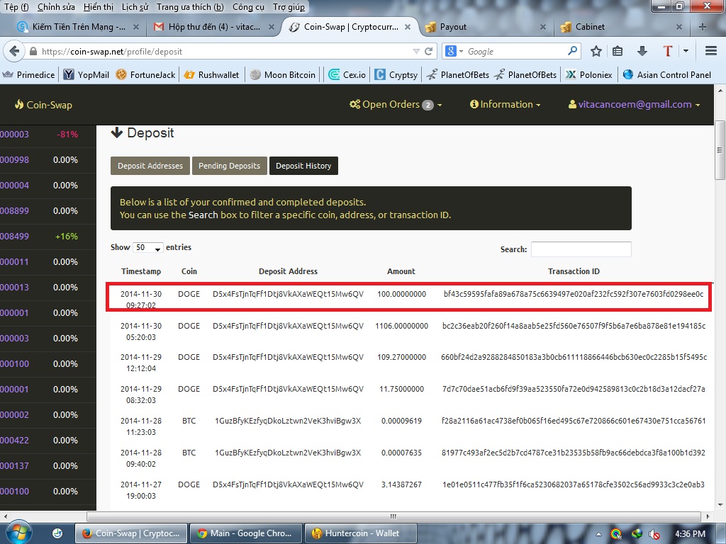Open the Huntercoin Wallet from the taskbar

point(360,533)
